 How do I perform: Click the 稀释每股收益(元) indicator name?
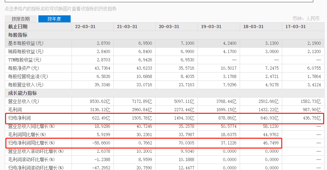[26, 51]
